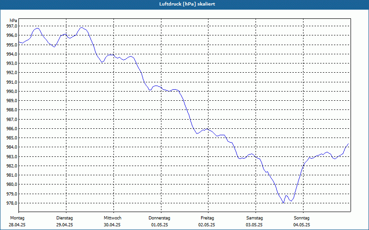
Task: Select the 981,0 axis value
Action: (x=12, y=175)
